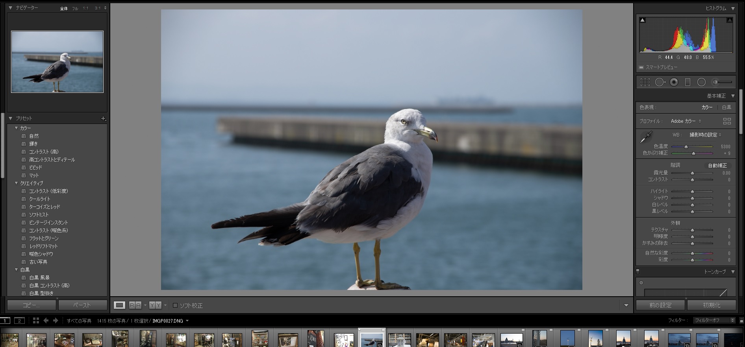Collapse the クリエイティブ preset group
The image size is (745, 347).
click(x=17, y=183)
